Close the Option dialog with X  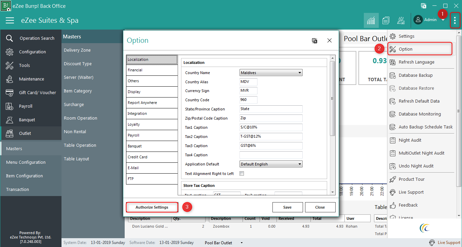pos(330,40)
